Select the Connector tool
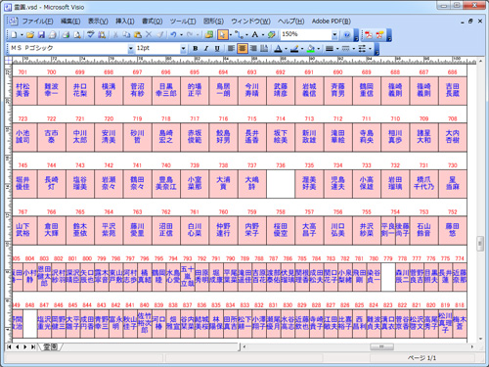The width and height of the screenshot is (489, 367). coord(239,34)
